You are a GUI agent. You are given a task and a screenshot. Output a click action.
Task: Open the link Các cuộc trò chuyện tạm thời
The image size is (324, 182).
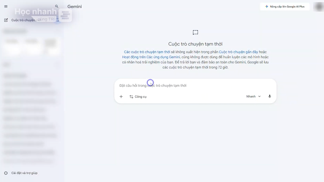(147, 52)
